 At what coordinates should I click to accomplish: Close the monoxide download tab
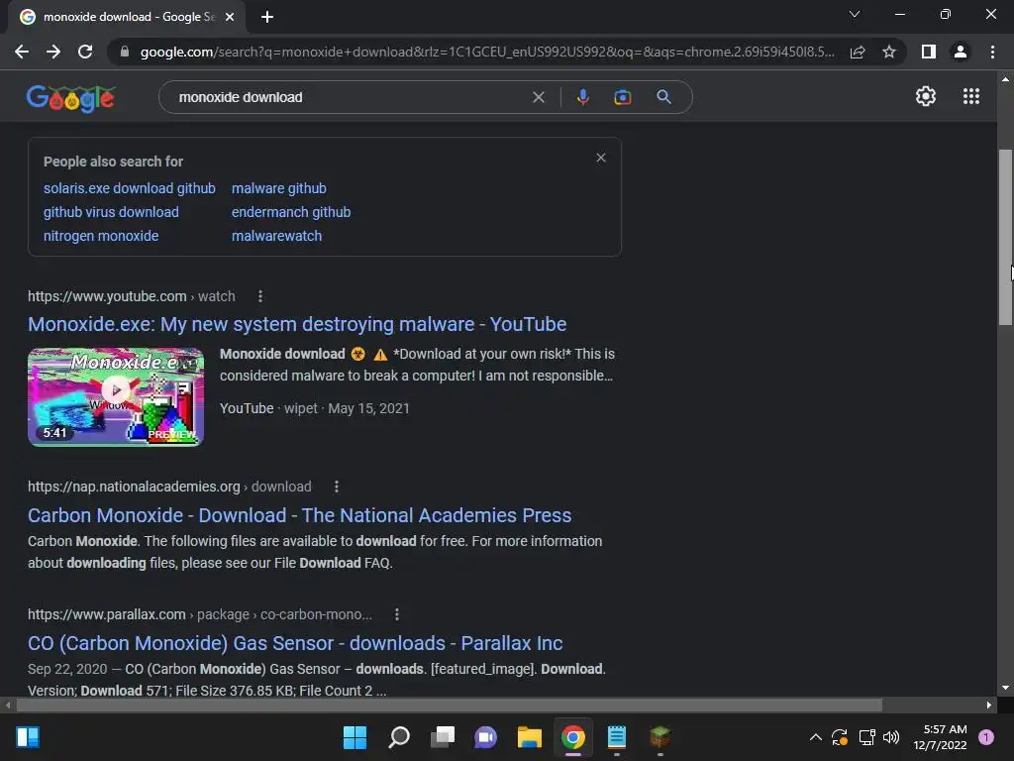pyautogui.click(x=230, y=17)
